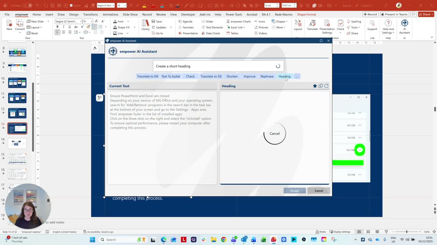This screenshot has width=437, height=245.
Task: Open the Tables tool
Action: 232,33
